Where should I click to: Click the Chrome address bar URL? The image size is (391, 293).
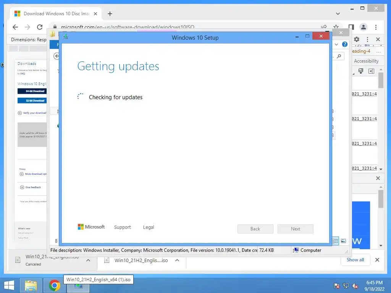(128, 27)
